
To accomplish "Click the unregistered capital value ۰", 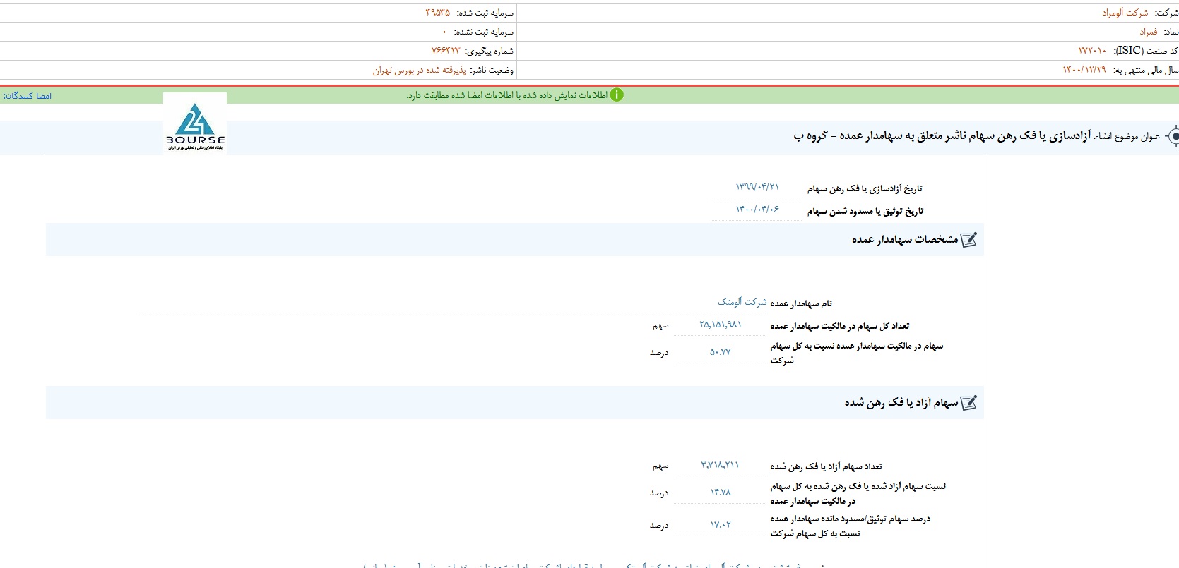I will coord(444,32).
